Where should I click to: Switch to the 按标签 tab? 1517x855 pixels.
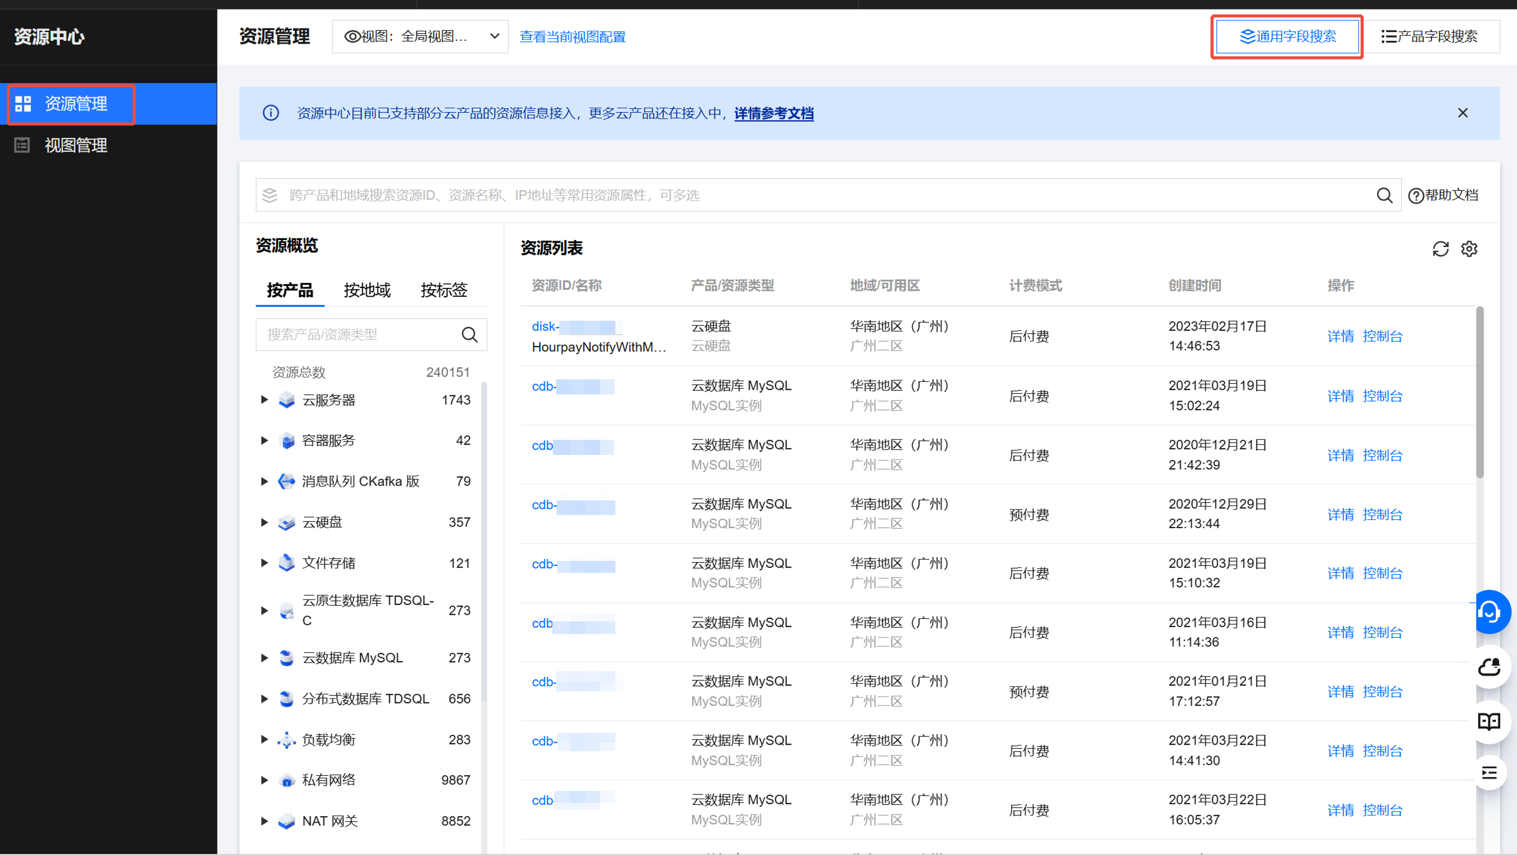click(444, 290)
